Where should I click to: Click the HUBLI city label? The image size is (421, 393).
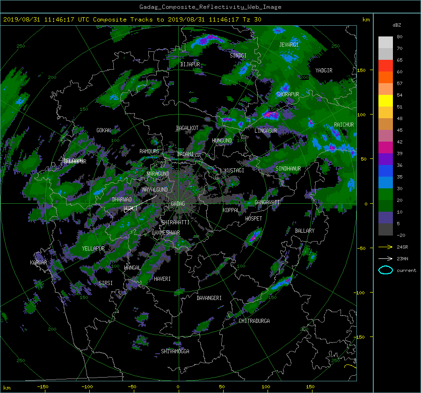(x=131, y=208)
